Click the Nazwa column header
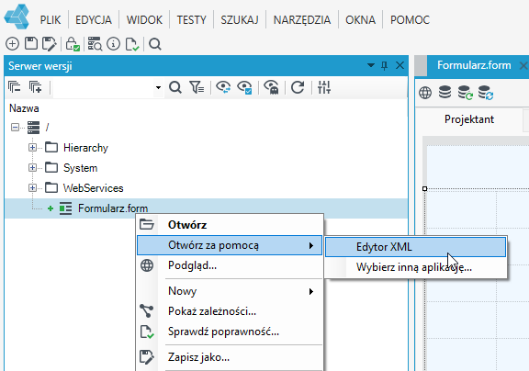 (x=24, y=108)
